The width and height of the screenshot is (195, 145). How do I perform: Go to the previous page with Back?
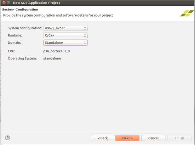coord(103,138)
